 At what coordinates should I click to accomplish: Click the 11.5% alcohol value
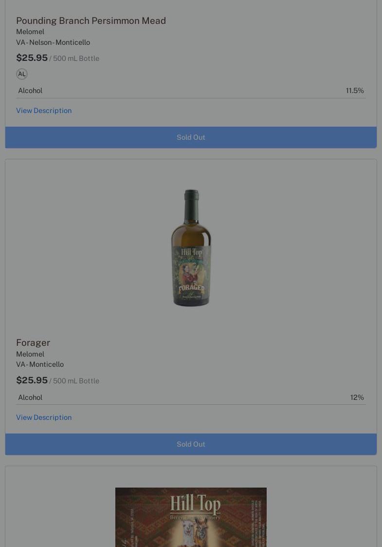tap(355, 91)
